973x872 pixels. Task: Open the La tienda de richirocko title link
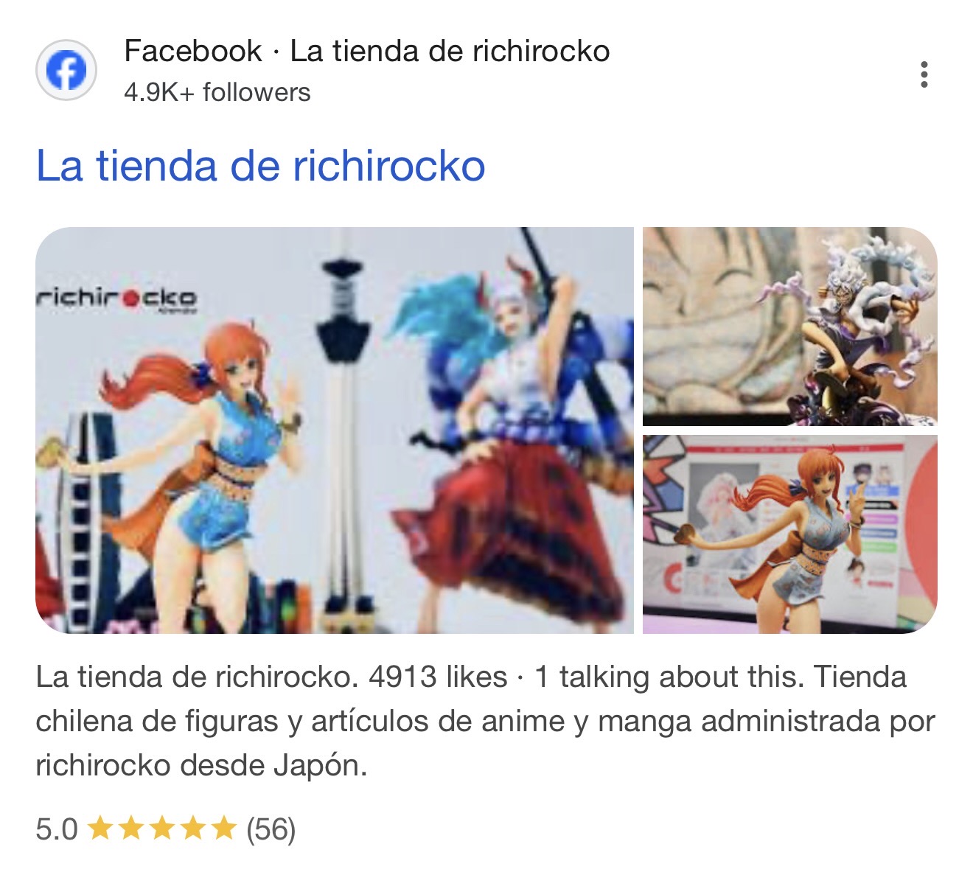tap(261, 165)
